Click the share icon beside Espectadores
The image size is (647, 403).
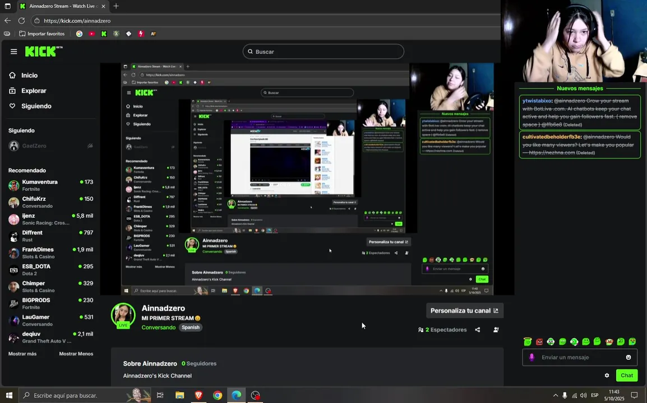click(x=478, y=330)
